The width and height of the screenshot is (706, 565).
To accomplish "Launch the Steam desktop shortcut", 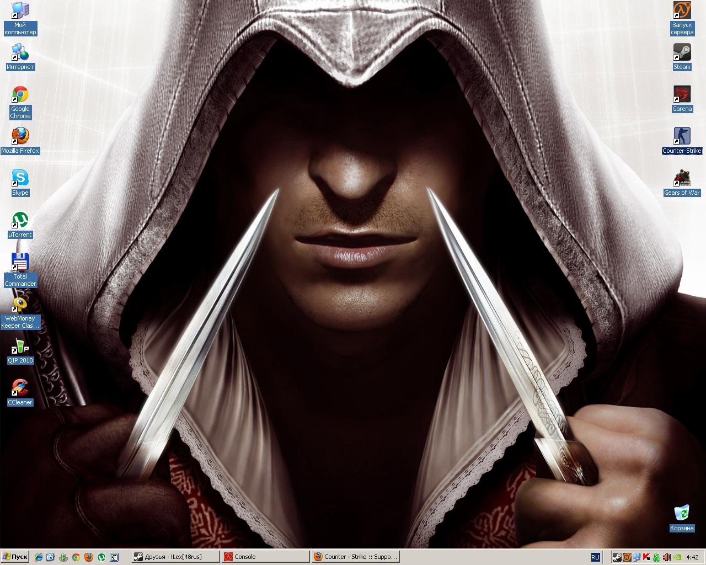I will point(682,57).
